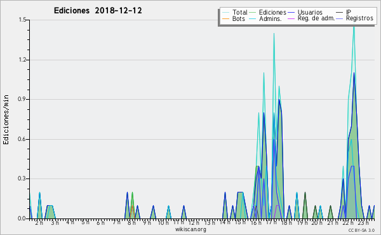Click the 2 h tick on time axis
This screenshot has width=381, height=235.
point(39,223)
